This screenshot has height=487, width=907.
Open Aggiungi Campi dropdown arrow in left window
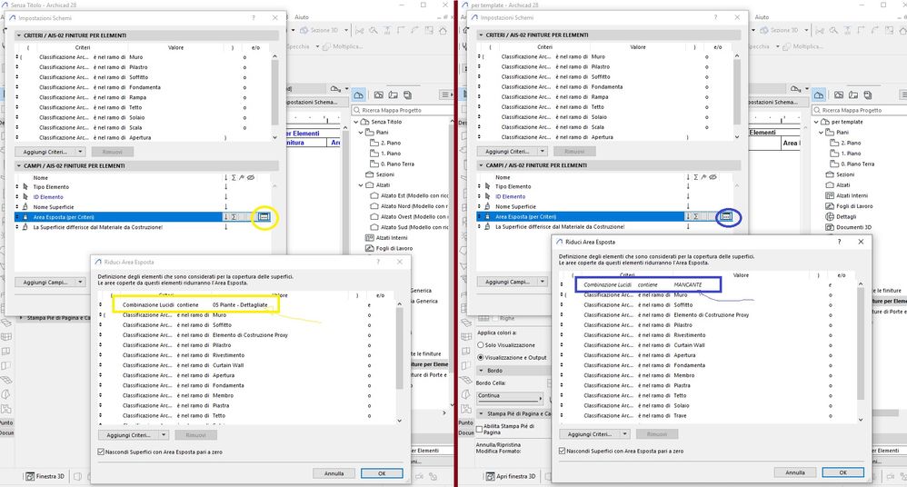point(80,283)
